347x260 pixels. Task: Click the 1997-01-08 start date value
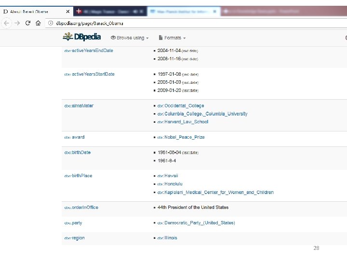click(x=169, y=74)
